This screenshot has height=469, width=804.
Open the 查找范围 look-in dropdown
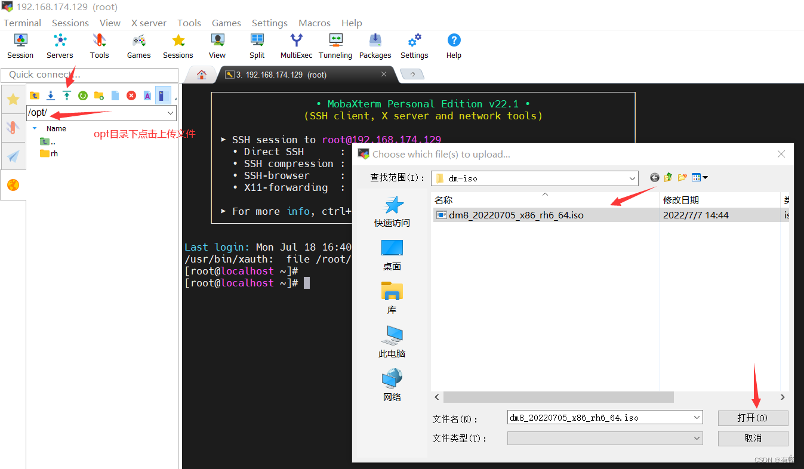pyautogui.click(x=631, y=178)
